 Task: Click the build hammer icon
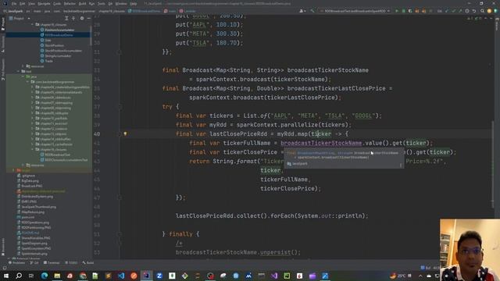point(312,11)
